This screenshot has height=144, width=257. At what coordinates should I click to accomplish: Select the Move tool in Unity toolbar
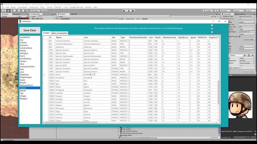pyautogui.click(x=8, y=11)
